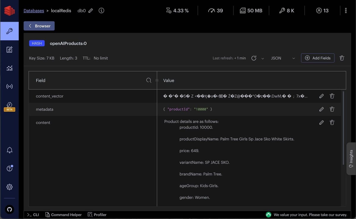Open the Workbench sidebar panel
The height and width of the screenshot is (219, 356).
[9, 49]
